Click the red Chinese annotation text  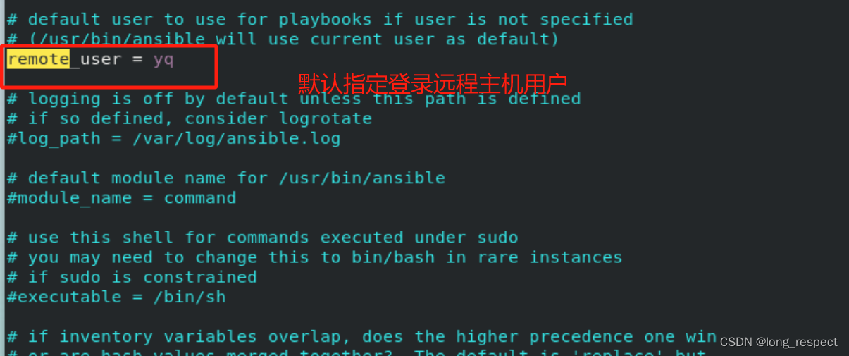[x=433, y=84]
